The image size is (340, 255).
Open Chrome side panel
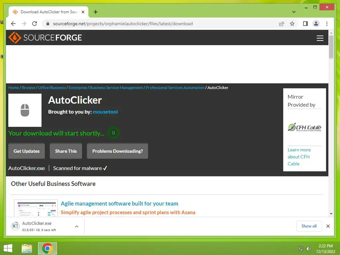[x=305, y=24]
